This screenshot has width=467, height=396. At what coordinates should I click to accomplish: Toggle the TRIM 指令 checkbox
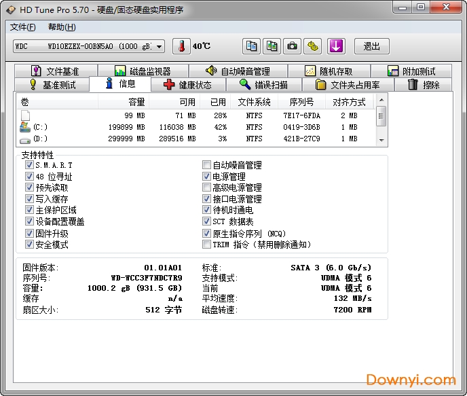[x=207, y=245]
